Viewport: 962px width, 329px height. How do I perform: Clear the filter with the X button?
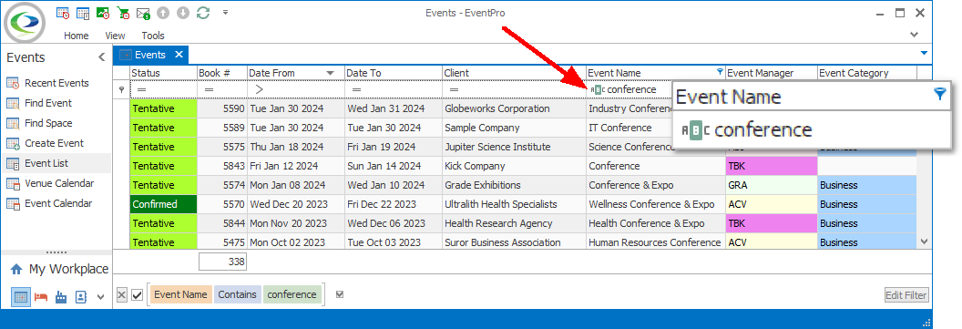pyautogui.click(x=121, y=295)
